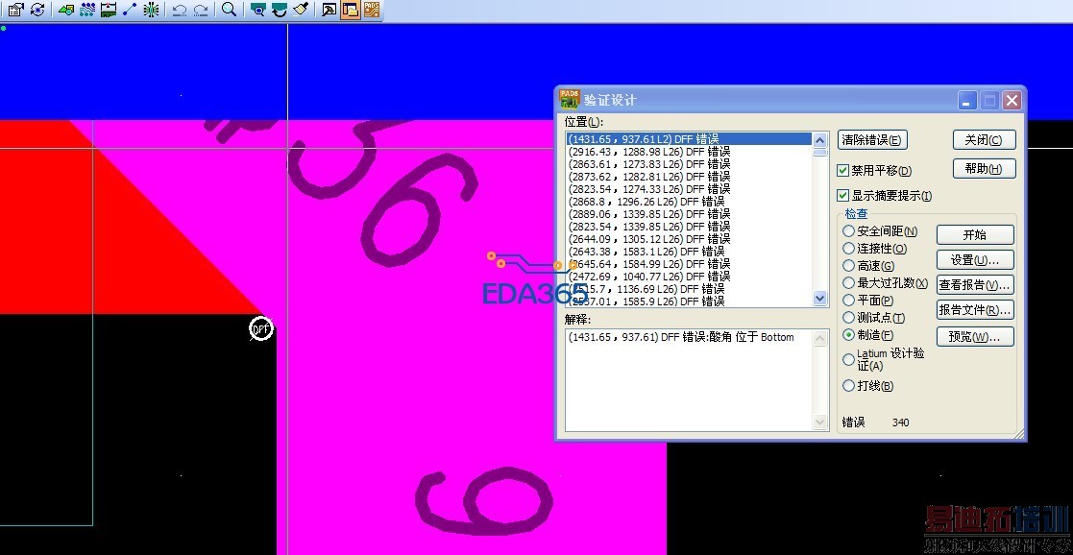Viewport: 1073px width, 555px height.
Task: Open the properties toolbar icon
Action: [15, 10]
